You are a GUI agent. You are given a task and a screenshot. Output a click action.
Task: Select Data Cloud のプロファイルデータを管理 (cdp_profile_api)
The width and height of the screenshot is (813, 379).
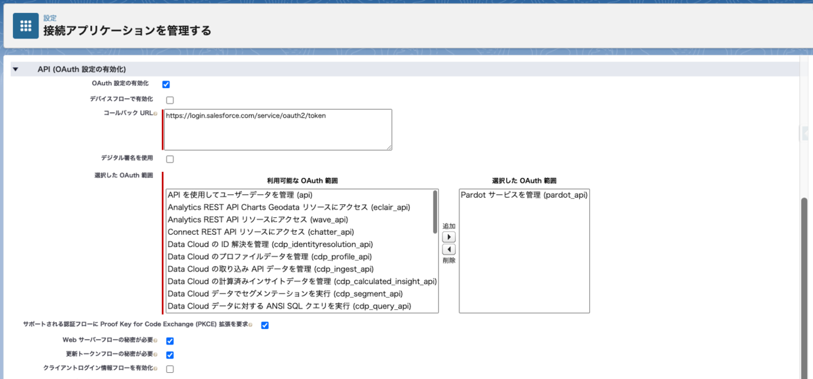click(x=299, y=257)
